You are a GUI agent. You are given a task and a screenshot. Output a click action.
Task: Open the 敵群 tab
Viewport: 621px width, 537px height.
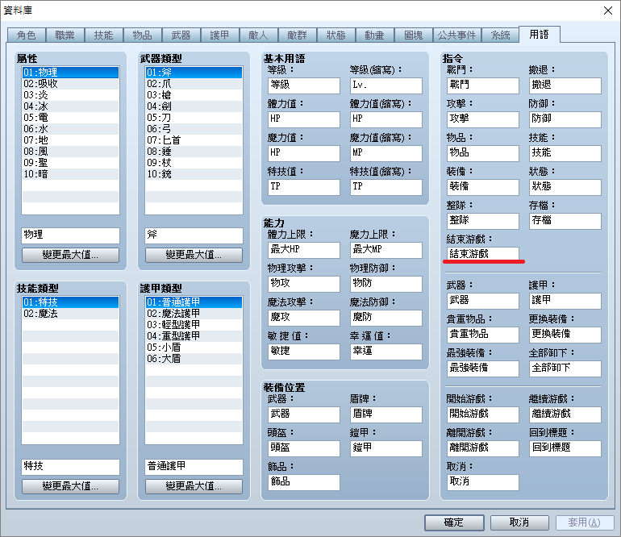[x=298, y=35]
